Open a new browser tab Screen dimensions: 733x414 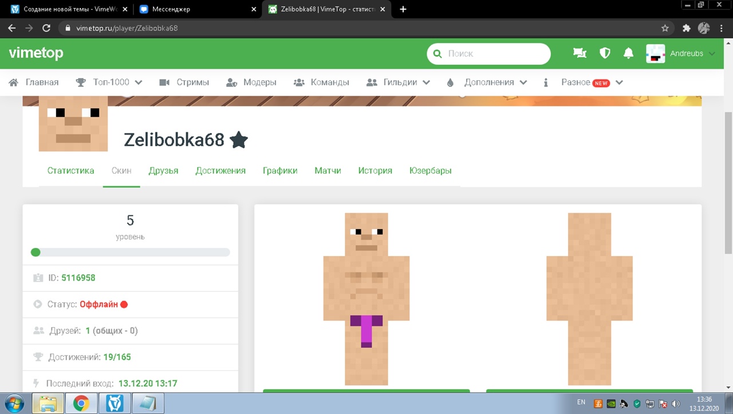coord(403,9)
